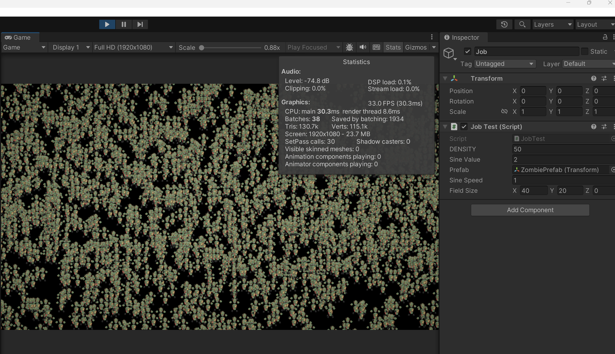
Task: Mute audio with speaker icon
Action: (363, 47)
